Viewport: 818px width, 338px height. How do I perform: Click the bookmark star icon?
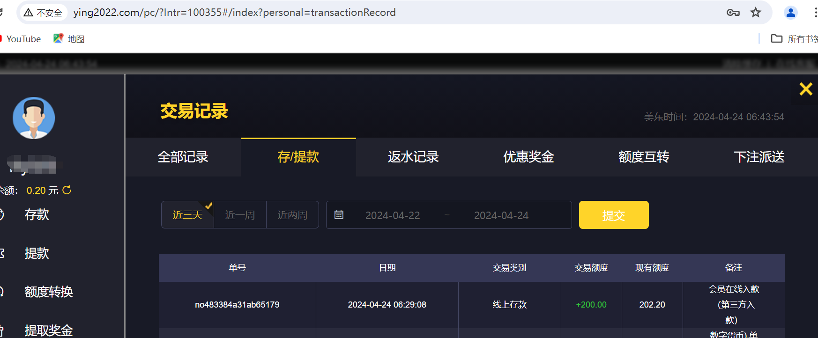755,13
